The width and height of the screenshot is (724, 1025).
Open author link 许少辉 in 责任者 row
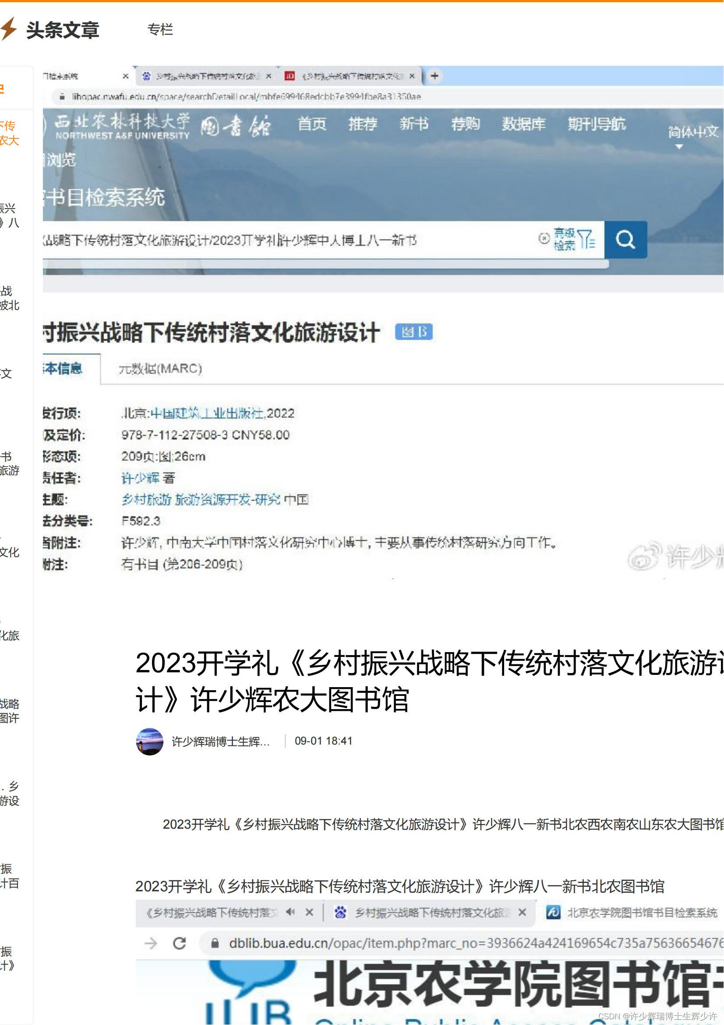(140, 479)
